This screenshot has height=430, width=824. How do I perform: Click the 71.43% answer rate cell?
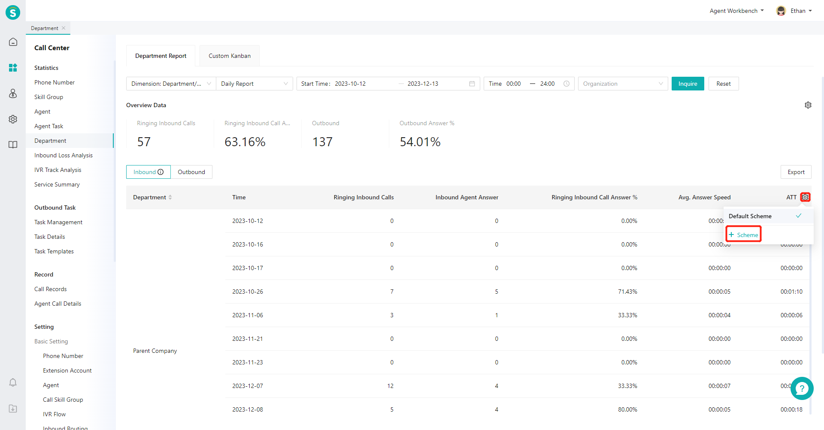tap(627, 292)
